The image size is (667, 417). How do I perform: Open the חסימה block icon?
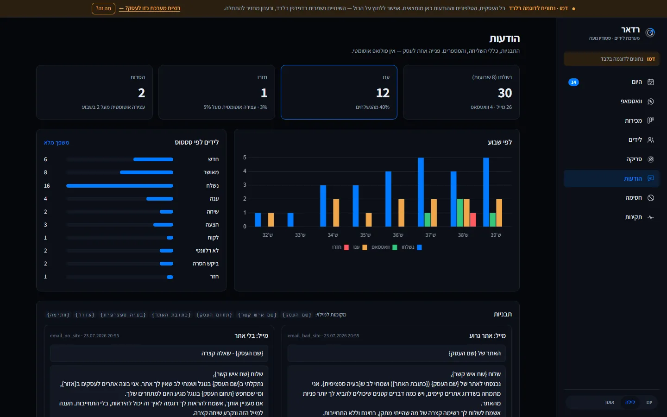[x=651, y=198]
